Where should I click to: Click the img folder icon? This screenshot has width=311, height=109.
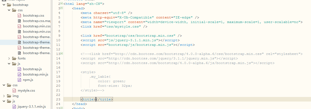(x=9, y=96)
